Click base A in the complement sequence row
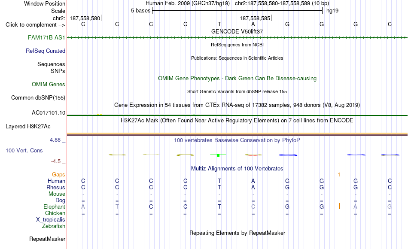Viewport: 408px width, 249px height. click(x=253, y=24)
